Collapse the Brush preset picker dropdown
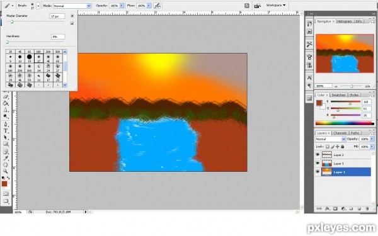The image size is (378, 236). click(38, 6)
